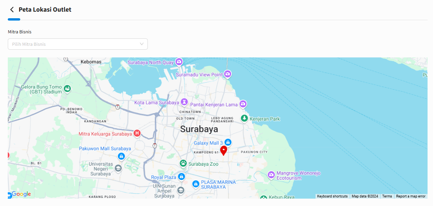
Task: Click the Mitra Bisnis field label
Action: pyautogui.click(x=19, y=32)
